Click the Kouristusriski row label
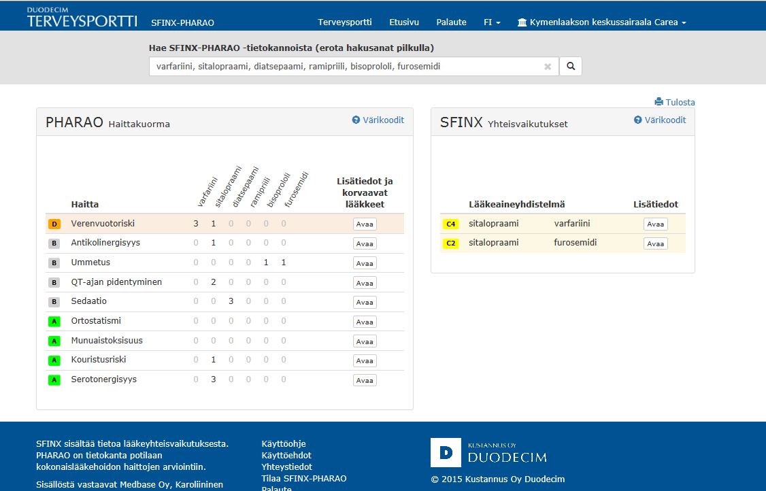Image resolution: width=766 pixels, height=491 pixels. [98, 360]
